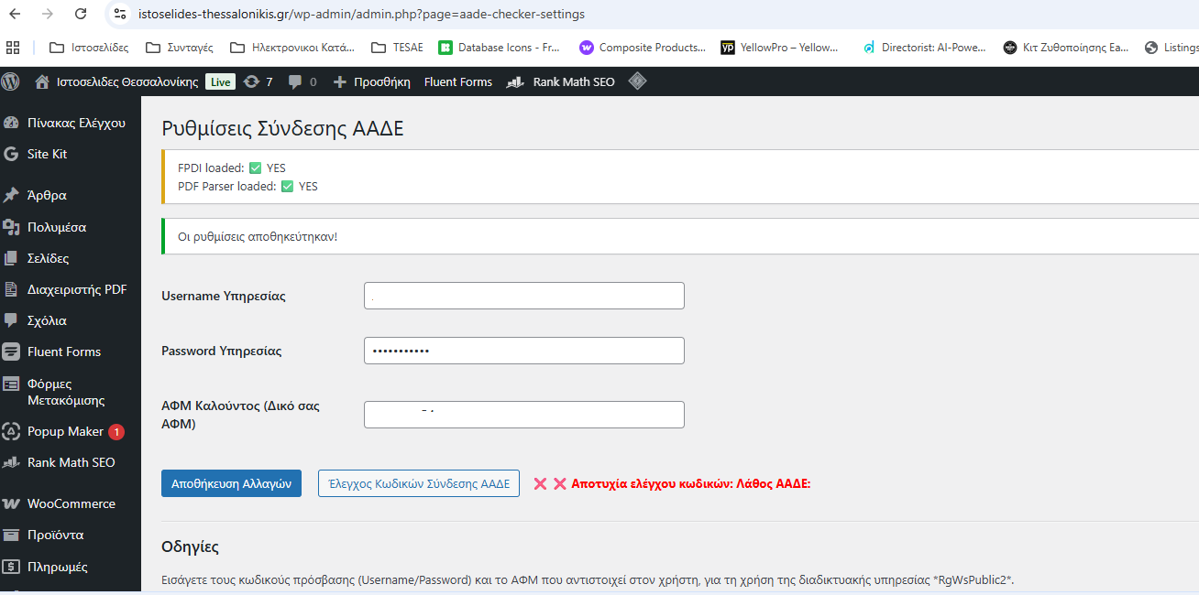Click the plus icon for Προσθήκη

339,81
